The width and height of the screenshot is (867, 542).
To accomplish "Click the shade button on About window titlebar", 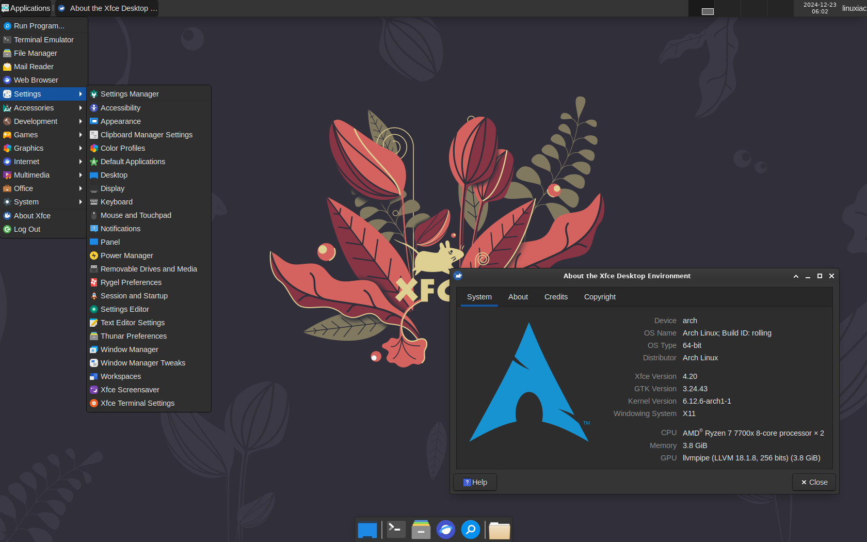I will [x=796, y=276].
